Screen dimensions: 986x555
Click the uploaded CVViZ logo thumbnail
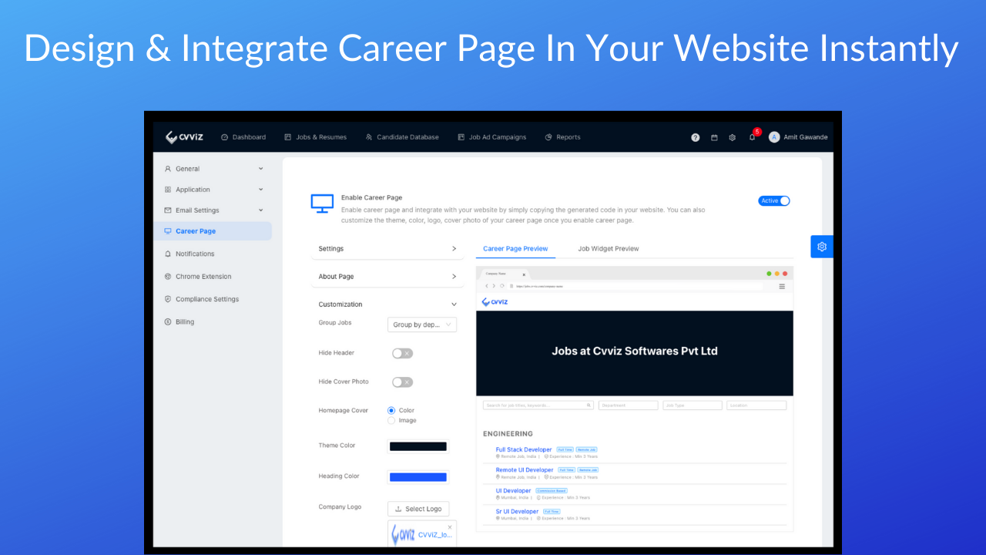click(x=404, y=535)
